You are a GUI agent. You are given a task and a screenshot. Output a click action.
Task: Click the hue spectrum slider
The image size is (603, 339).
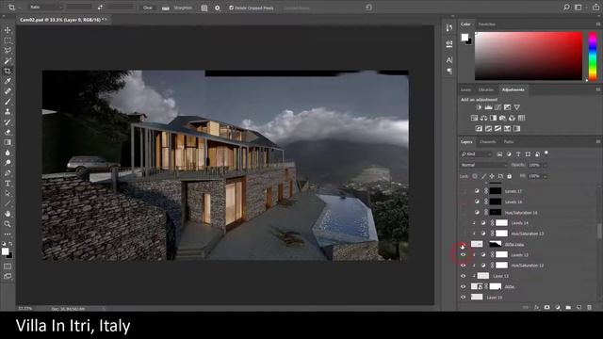coord(593,56)
